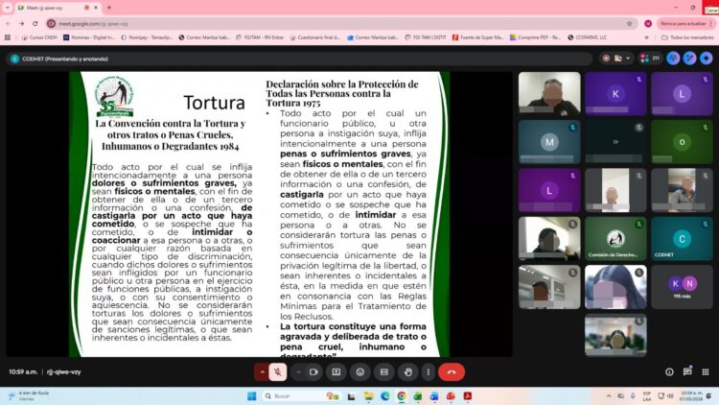Image resolution: width=719 pixels, height=405 pixels.
Task: Open the chat panel icon
Action: click(x=687, y=372)
